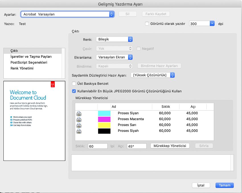Open the Bindirme Kapalı dropdown
The height and width of the screenshot is (193, 242).
(x=114, y=66)
